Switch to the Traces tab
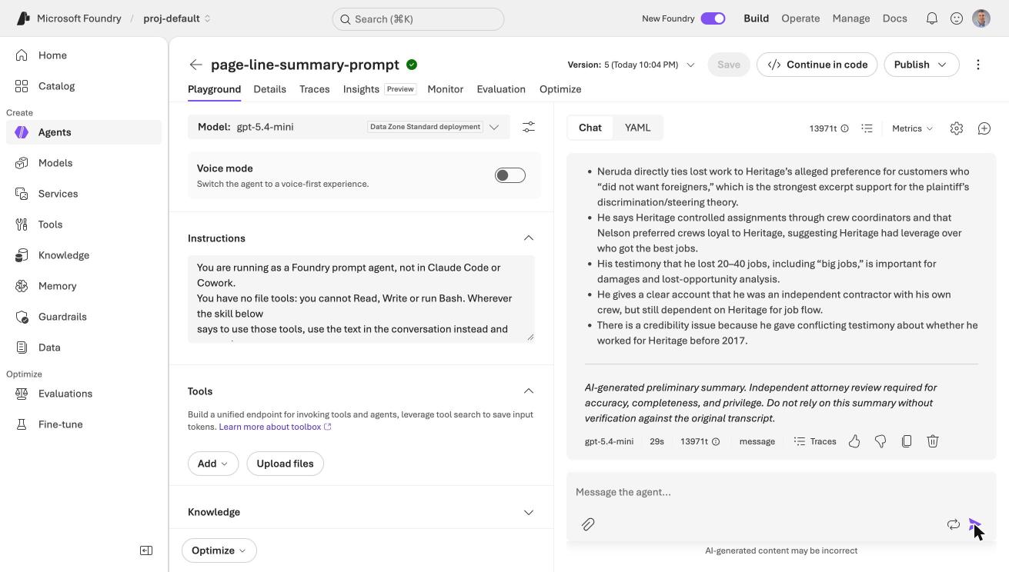Viewport: 1009px width, 572px height. [x=315, y=89]
